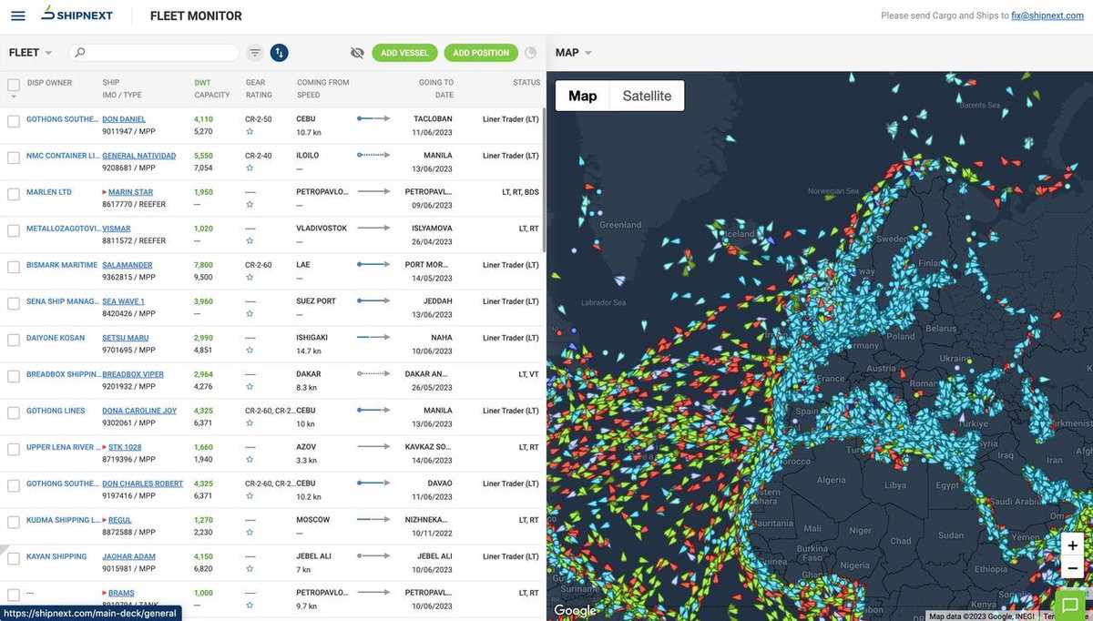1093x621 pixels.
Task: Star the SALAMANDER vessel rating
Action: (250, 277)
